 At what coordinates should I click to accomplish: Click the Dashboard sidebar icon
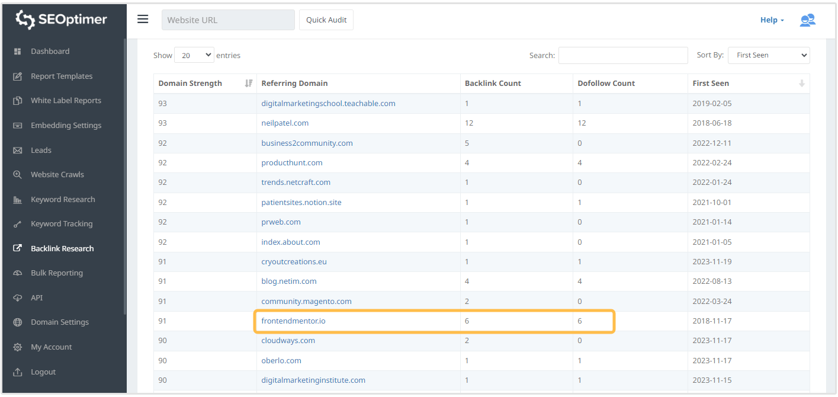click(18, 52)
